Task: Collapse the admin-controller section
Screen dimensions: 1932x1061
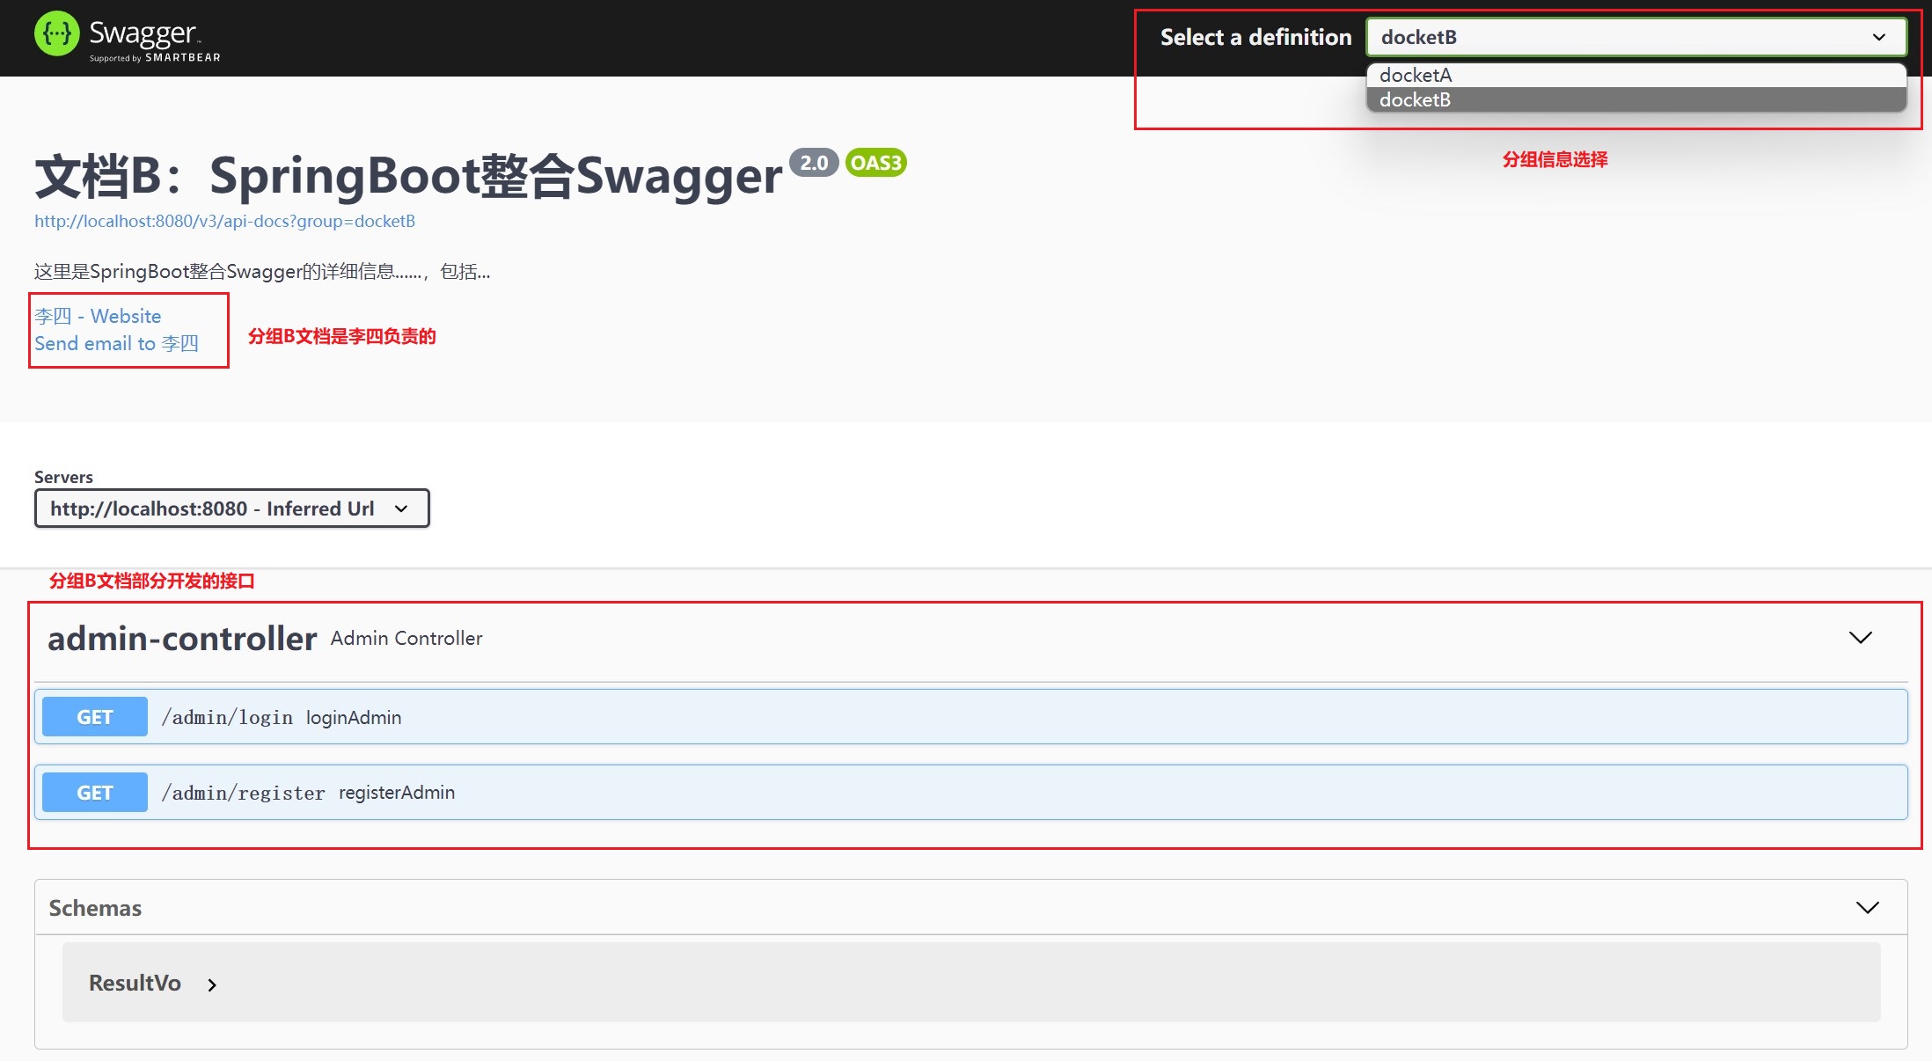Action: [1860, 638]
